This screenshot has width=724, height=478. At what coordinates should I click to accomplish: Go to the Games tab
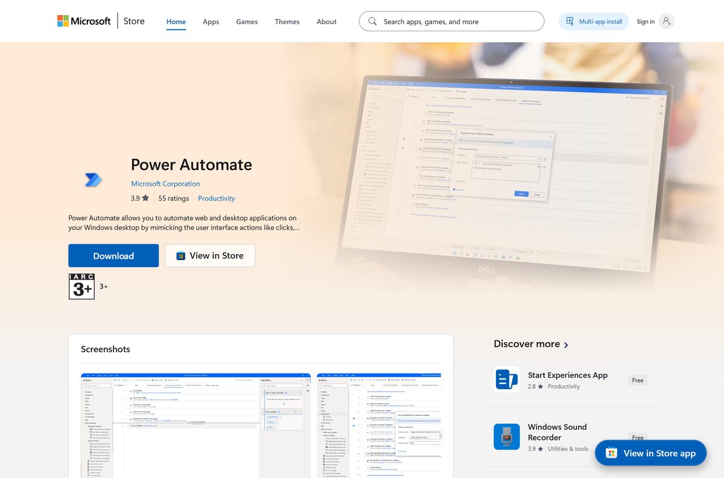tap(247, 22)
